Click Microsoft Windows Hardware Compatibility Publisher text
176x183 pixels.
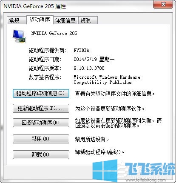(107, 80)
